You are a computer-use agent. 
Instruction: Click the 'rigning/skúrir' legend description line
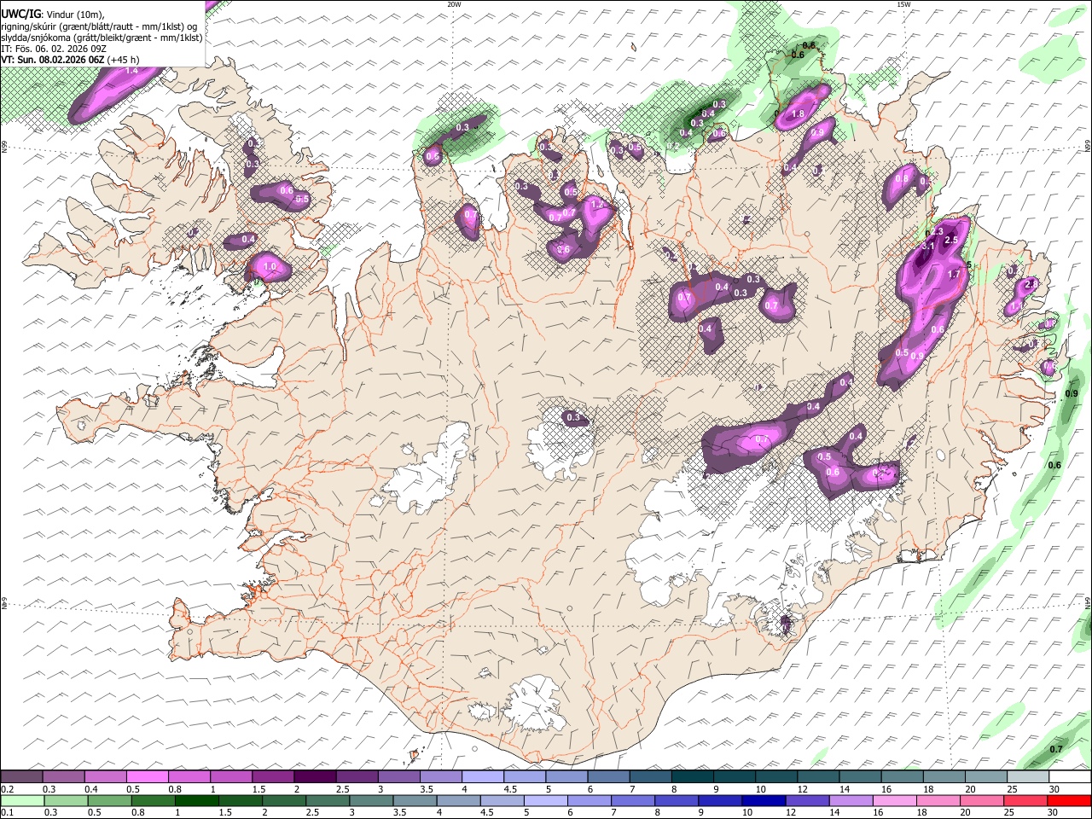pyautogui.click(x=99, y=26)
